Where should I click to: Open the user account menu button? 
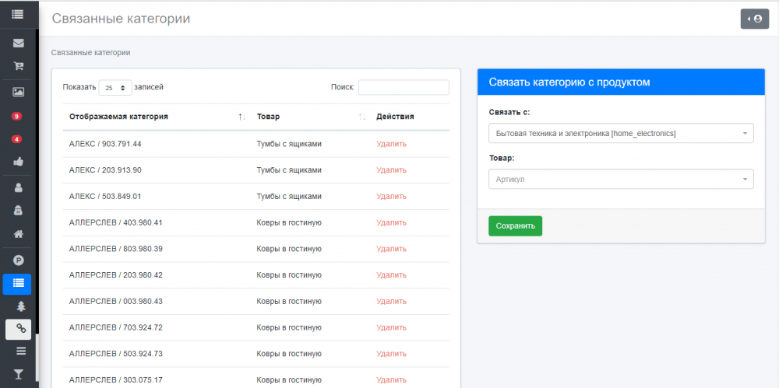pyautogui.click(x=754, y=19)
